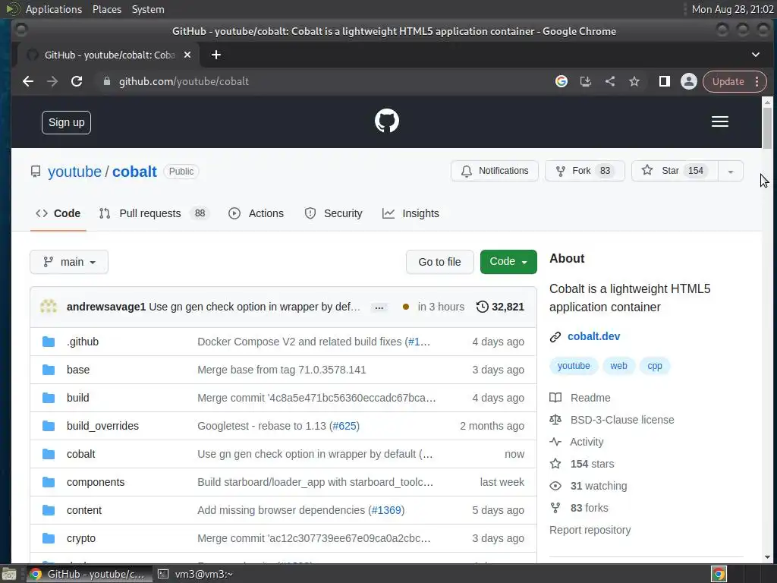Viewport: 777px width, 583px height.
Task: Open the 154 stars link
Action: click(592, 464)
